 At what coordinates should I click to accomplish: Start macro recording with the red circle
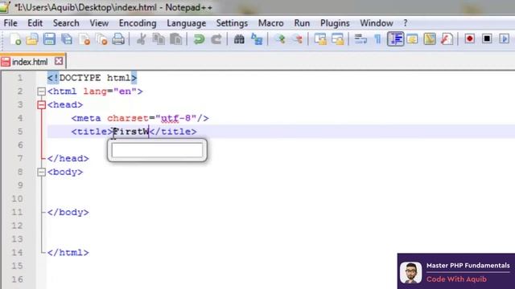470,39
